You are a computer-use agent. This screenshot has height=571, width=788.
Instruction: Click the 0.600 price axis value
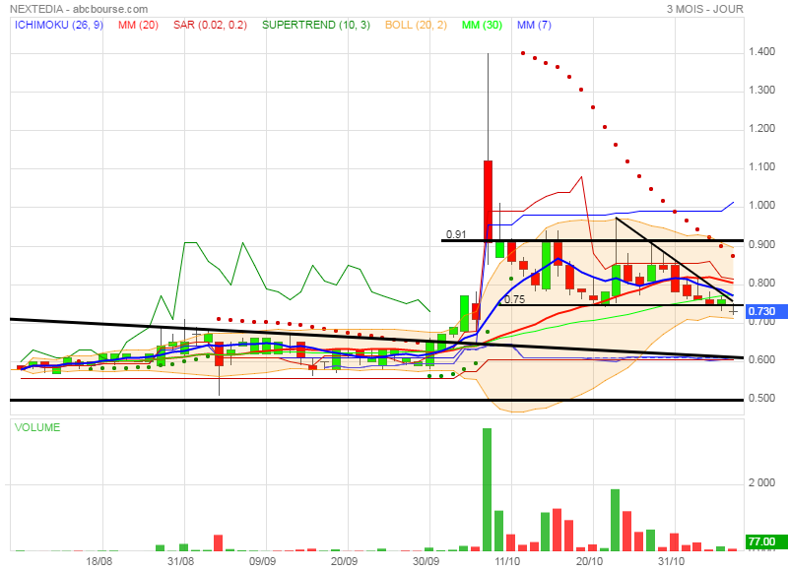[x=761, y=359]
